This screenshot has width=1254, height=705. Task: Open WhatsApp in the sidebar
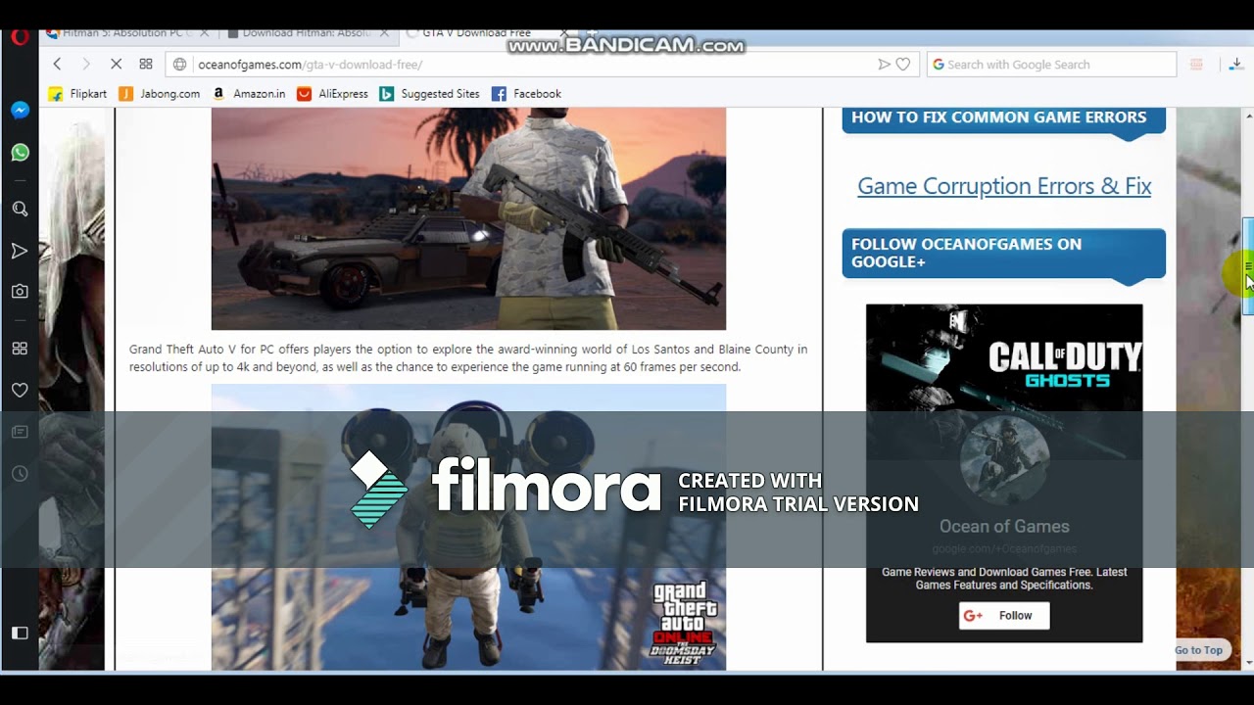tap(20, 153)
